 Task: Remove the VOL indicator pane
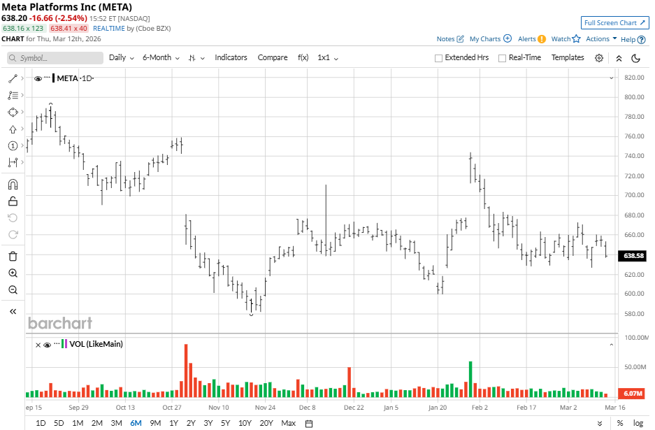(x=38, y=345)
